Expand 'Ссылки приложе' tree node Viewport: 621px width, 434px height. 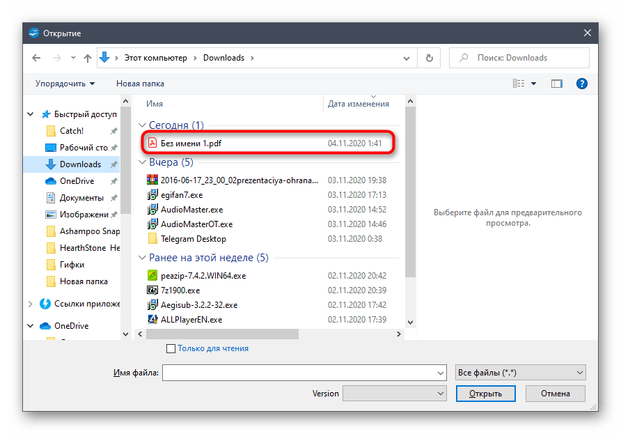[x=31, y=304]
